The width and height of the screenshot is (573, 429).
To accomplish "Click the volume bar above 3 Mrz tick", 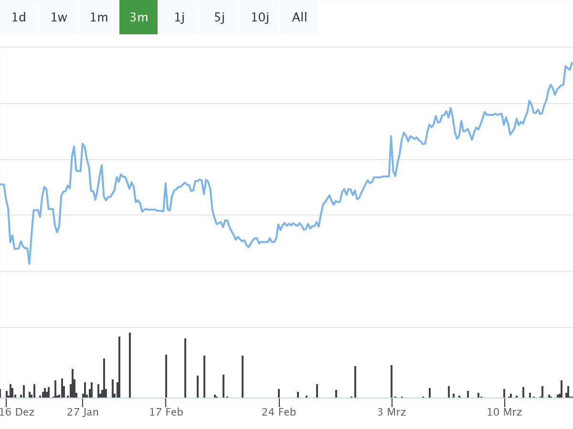I will point(392,381).
